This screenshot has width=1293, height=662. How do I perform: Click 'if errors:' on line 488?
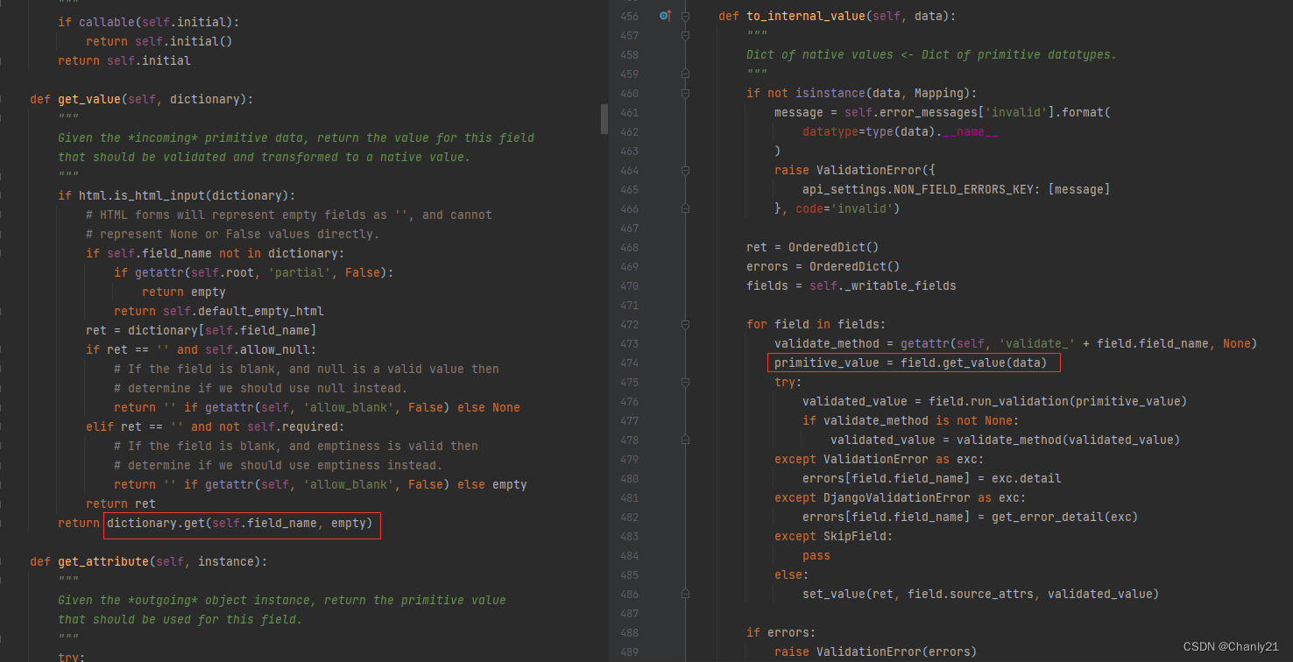pyautogui.click(x=781, y=632)
